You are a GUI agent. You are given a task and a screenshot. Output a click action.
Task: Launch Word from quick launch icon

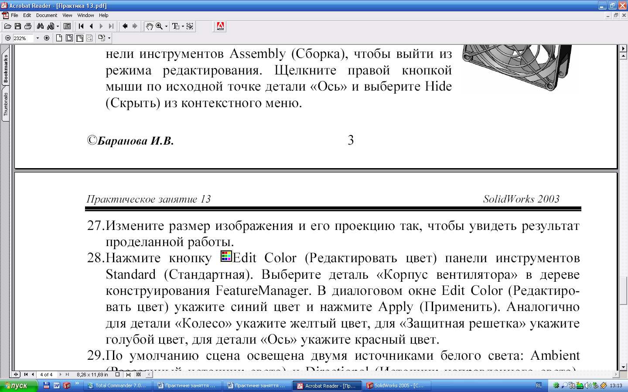point(57,385)
